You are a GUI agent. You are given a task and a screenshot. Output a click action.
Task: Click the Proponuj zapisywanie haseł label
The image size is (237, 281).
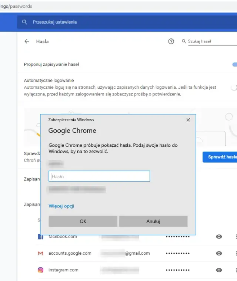coord(51,64)
